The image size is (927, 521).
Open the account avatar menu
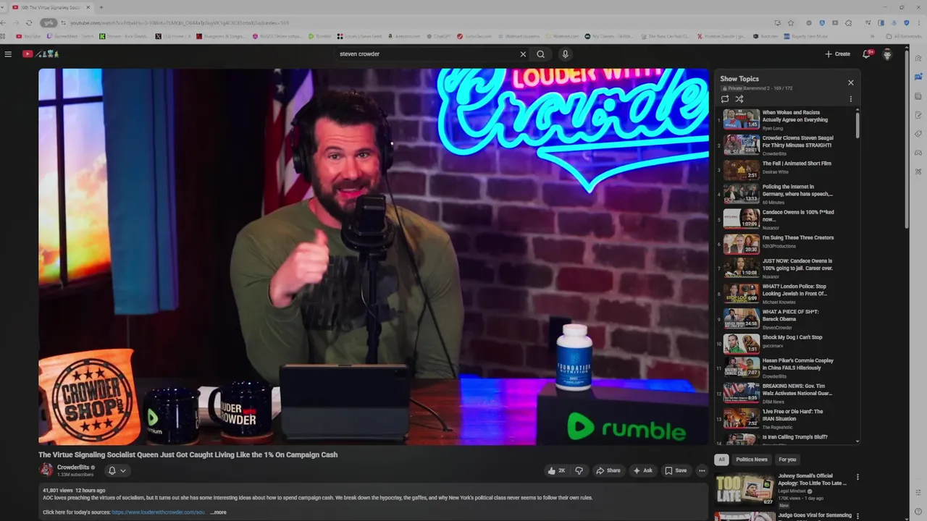click(x=887, y=54)
